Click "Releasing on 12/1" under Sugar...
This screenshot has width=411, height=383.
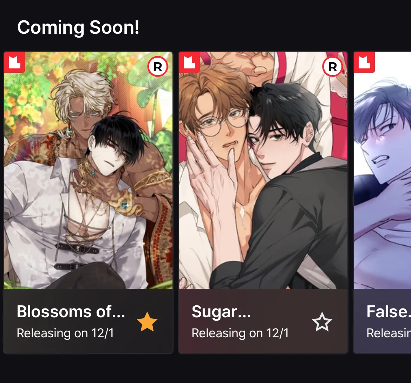tap(240, 333)
